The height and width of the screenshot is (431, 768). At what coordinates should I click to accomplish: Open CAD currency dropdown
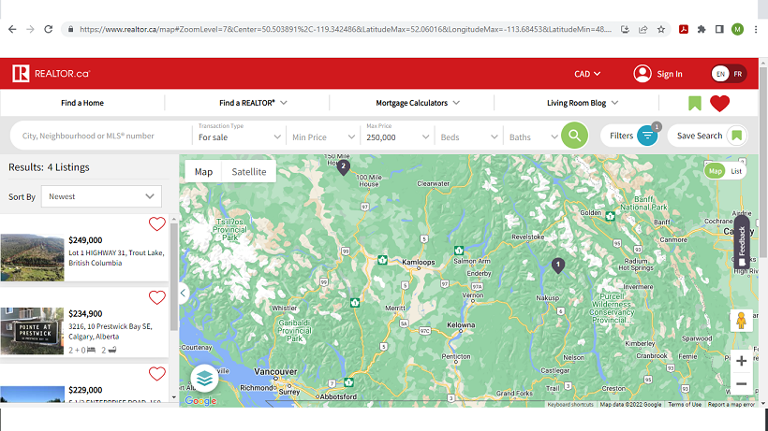click(587, 74)
